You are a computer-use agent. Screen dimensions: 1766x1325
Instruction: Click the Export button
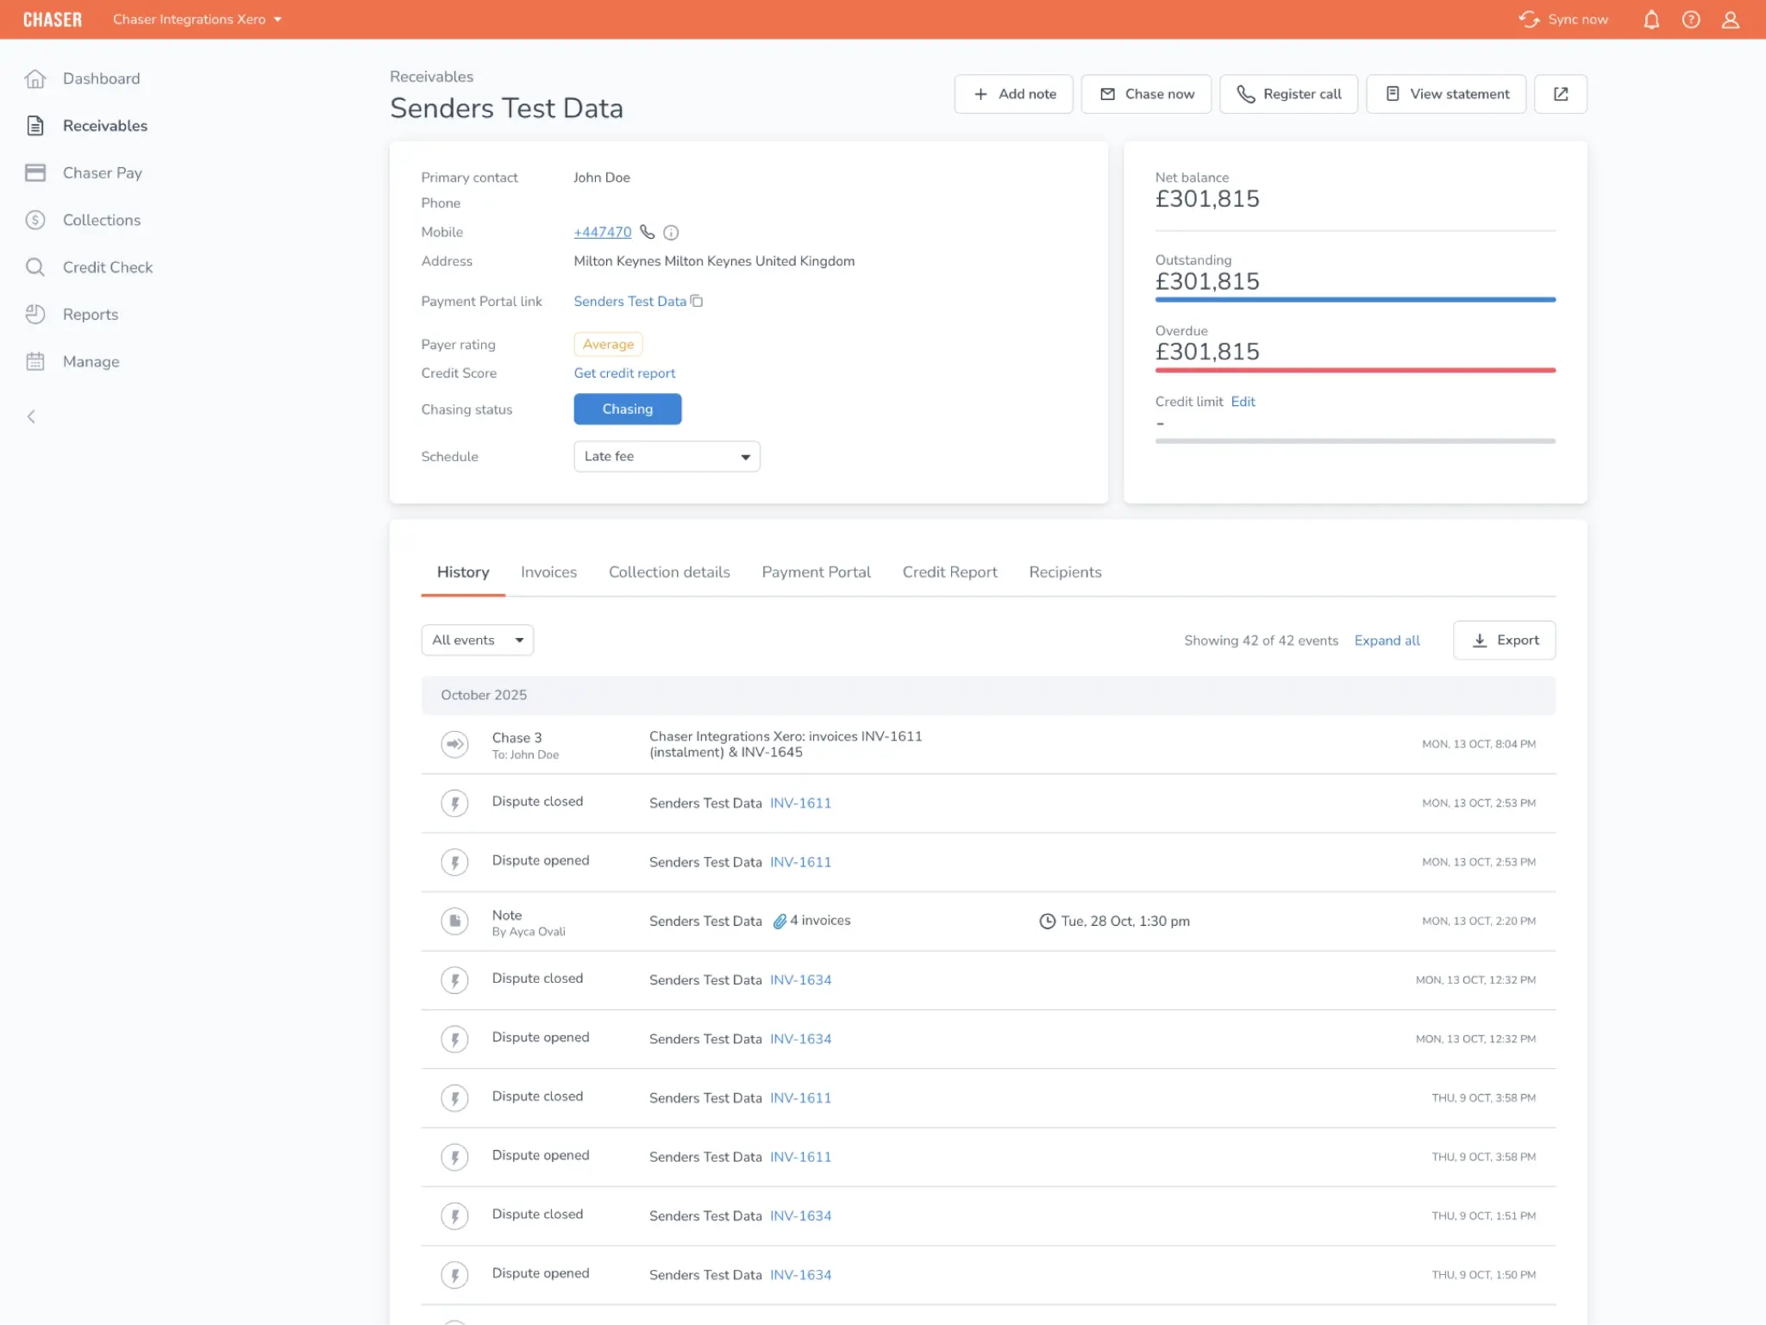(1504, 641)
